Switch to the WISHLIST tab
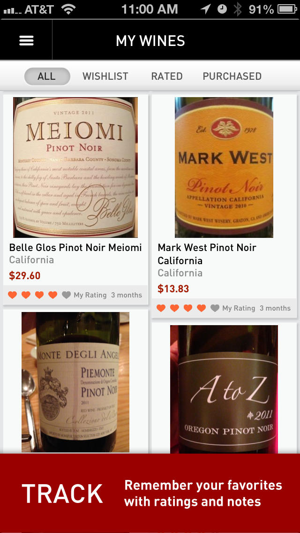Viewport: 300px width, 533px height. [105, 76]
